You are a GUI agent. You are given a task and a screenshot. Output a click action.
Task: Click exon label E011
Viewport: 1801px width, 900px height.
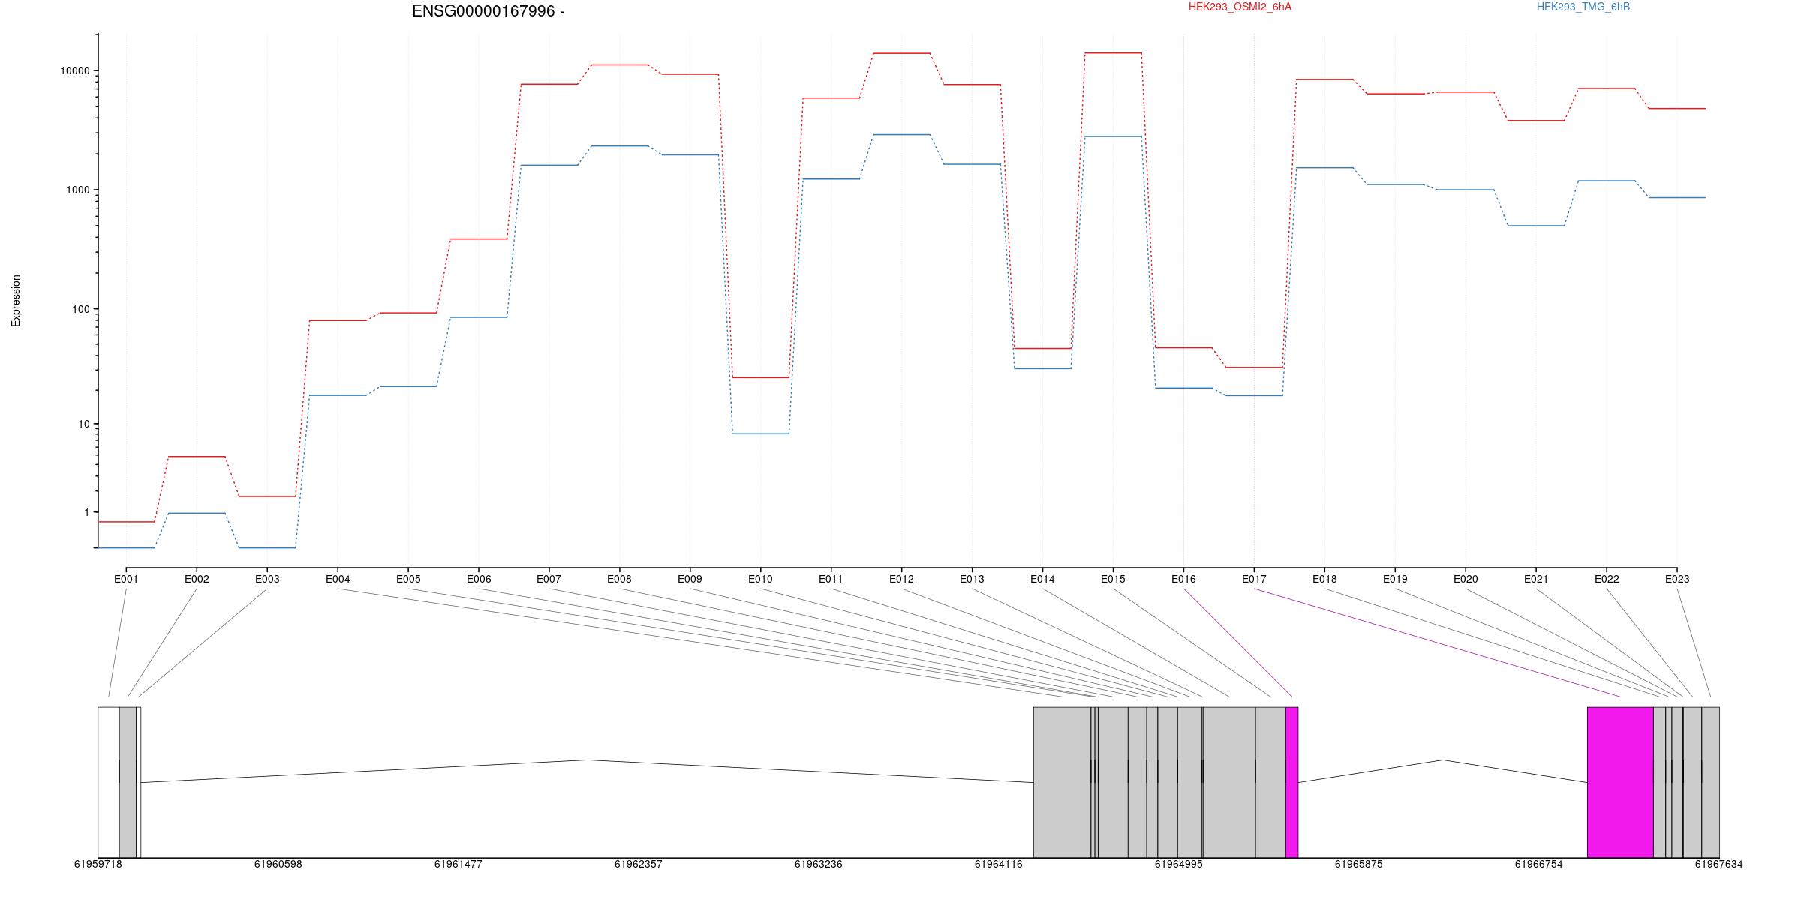coord(831,579)
